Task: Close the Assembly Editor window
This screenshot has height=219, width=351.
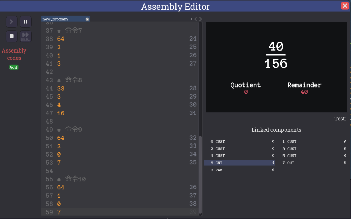Action: (345, 6)
